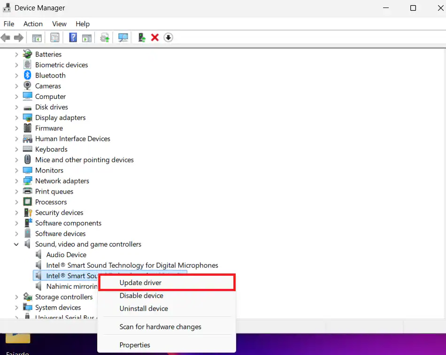Collapse Sound, video and game controllers
The image size is (446, 355).
coord(16,244)
